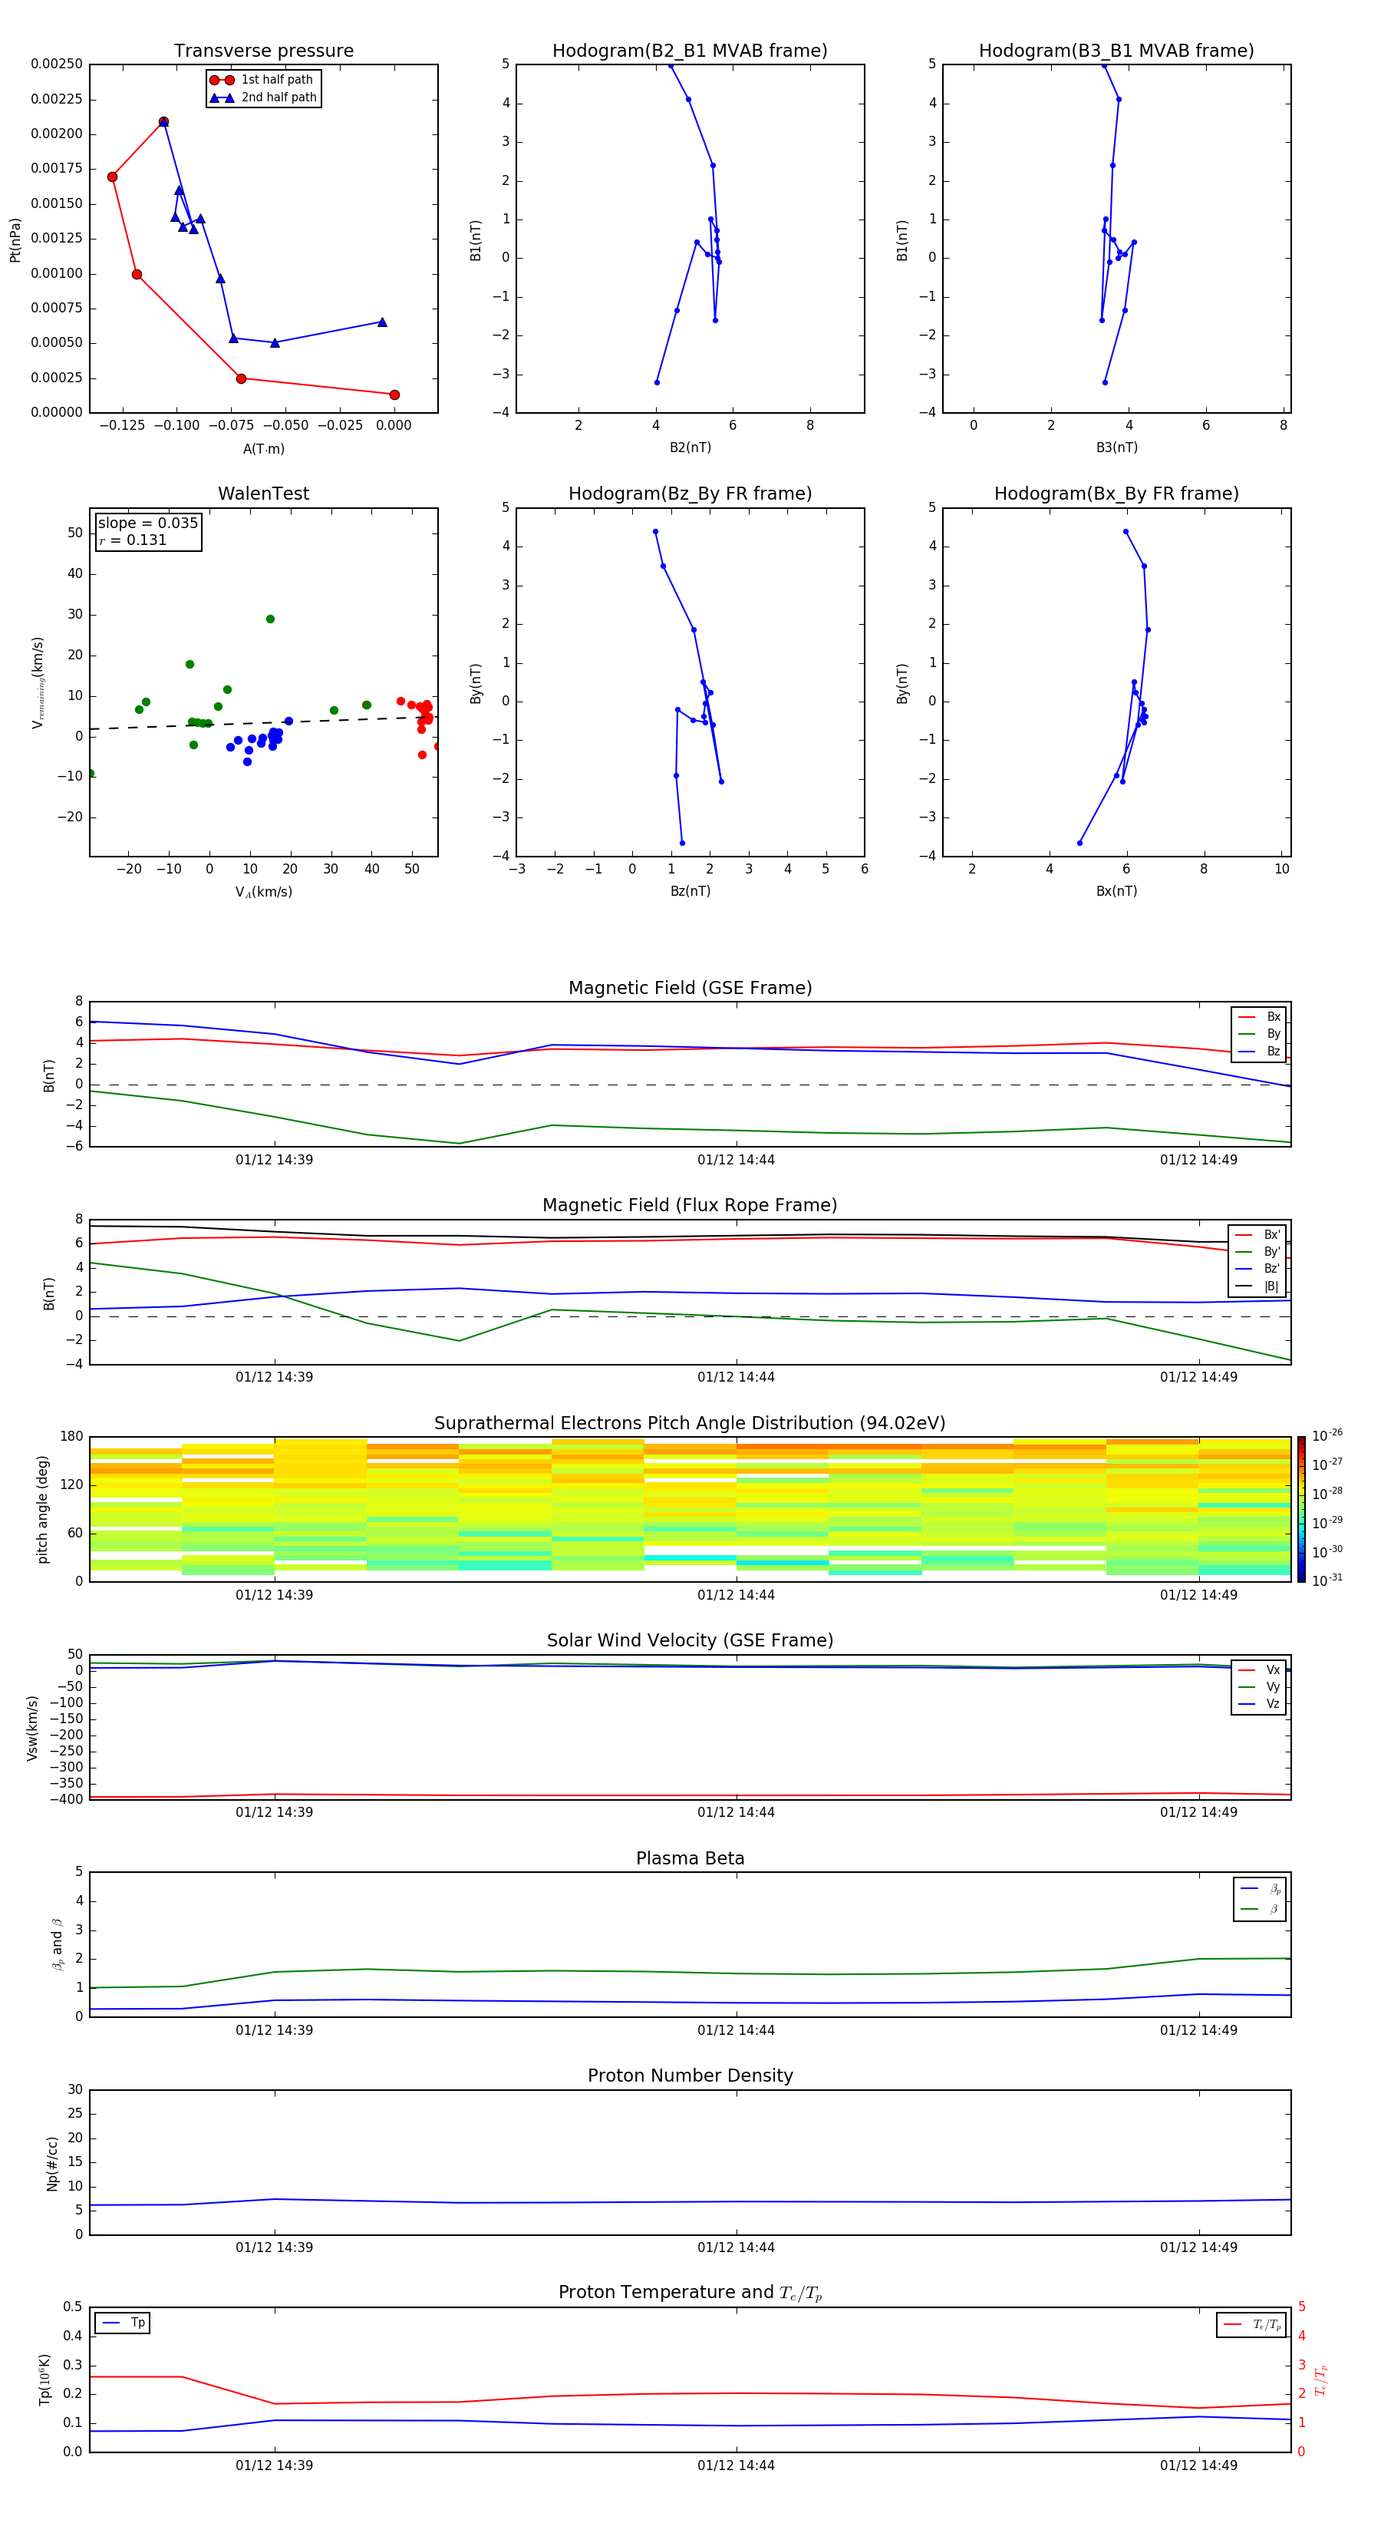
Task: Click "Bx'" in the Flux Rope legend
Action: pos(1257,1235)
